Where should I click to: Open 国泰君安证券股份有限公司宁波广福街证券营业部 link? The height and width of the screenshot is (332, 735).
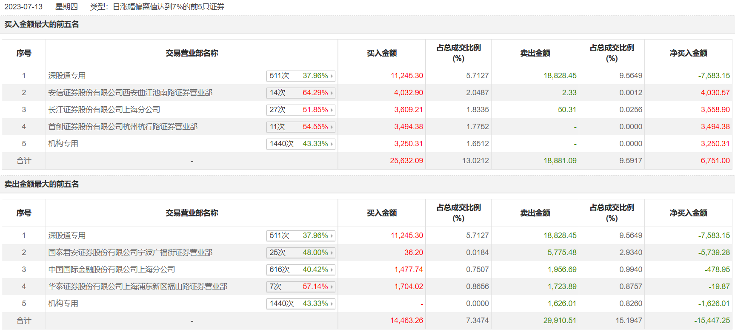click(x=130, y=253)
